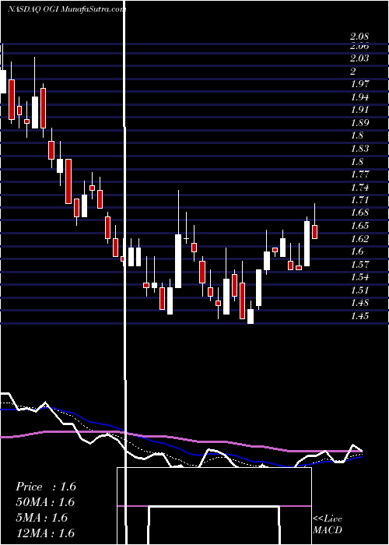
Task: Click the '<<Live MACD' label
Action: (328, 525)
